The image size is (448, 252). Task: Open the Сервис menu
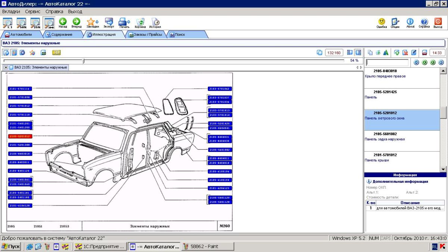[33, 12]
